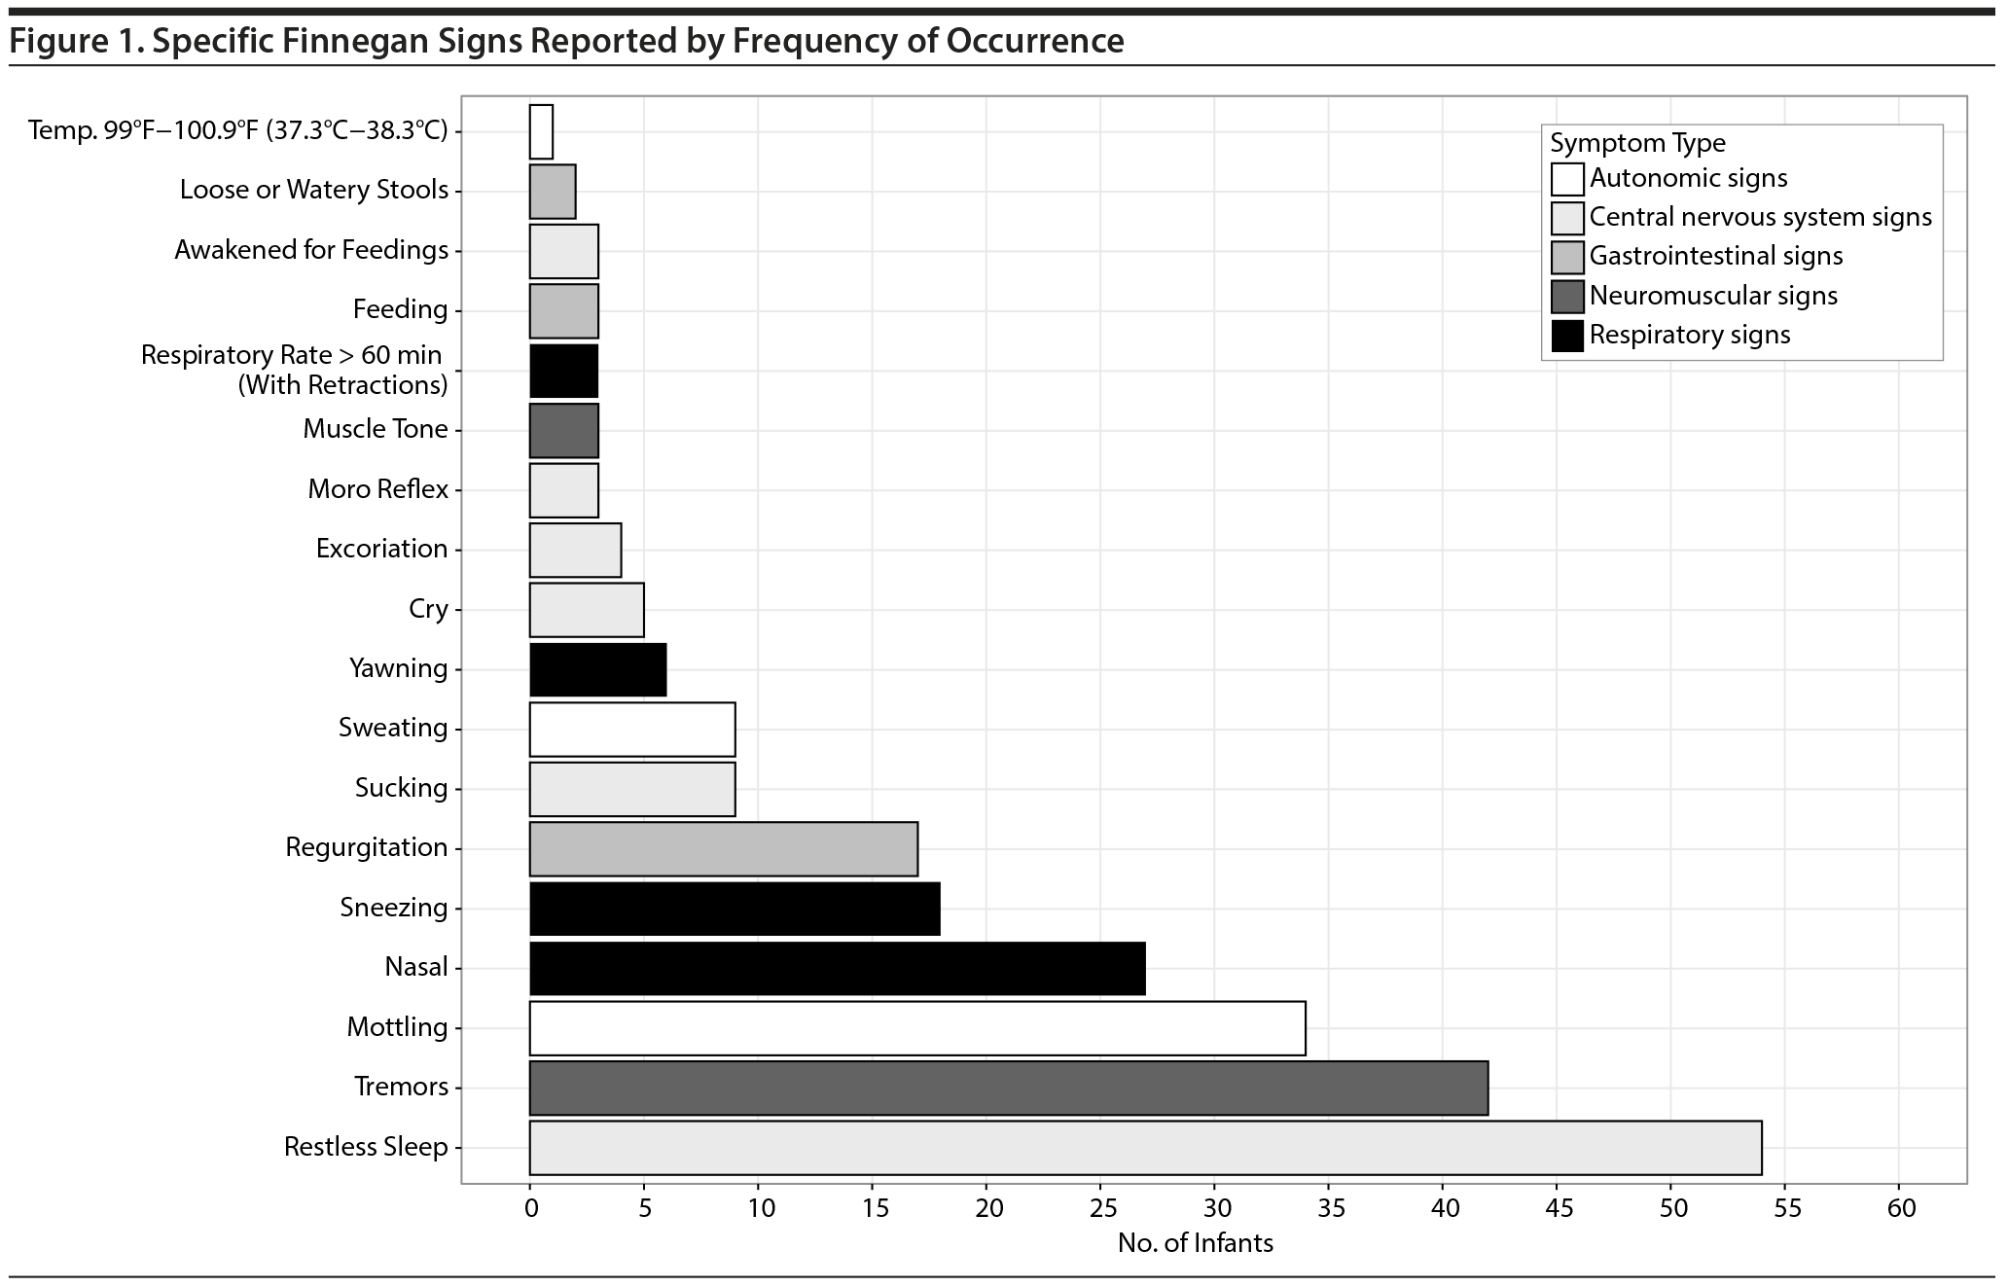Click the Yawning bar

pyautogui.click(x=597, y=669)
